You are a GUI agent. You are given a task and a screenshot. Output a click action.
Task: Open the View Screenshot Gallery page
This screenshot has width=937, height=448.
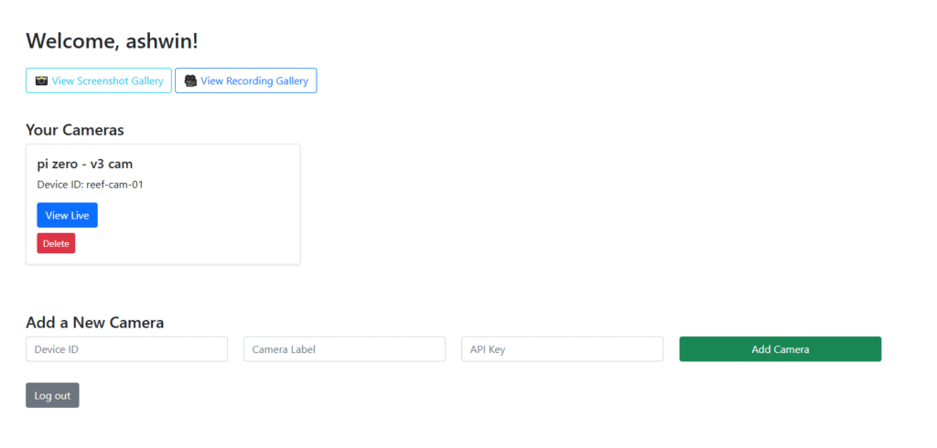107,81
